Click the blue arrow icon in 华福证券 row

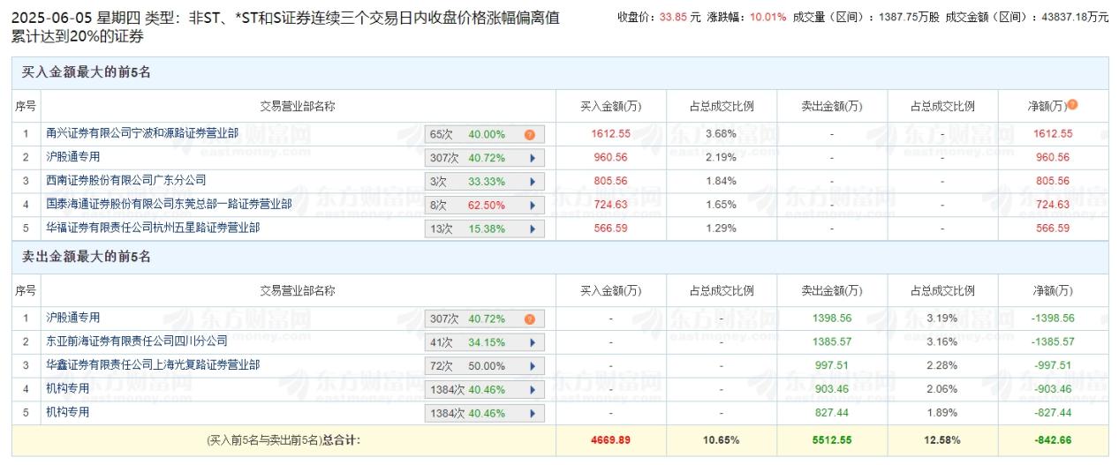tap(533, 229)
